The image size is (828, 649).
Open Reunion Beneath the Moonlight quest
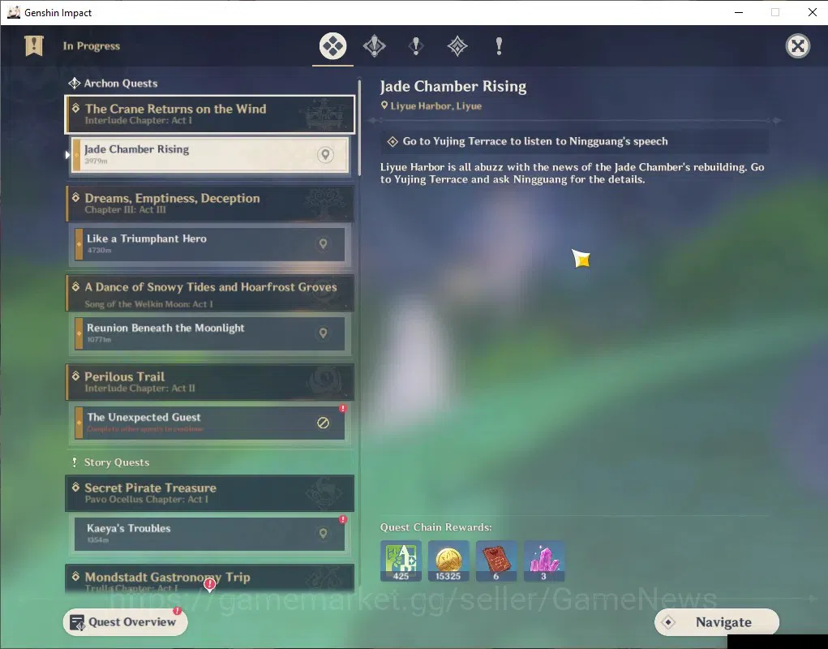tap(210, 333)
